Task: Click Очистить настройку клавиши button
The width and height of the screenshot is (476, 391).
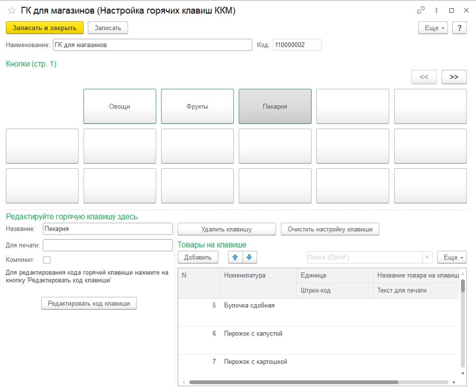Action: click(330, 229)
